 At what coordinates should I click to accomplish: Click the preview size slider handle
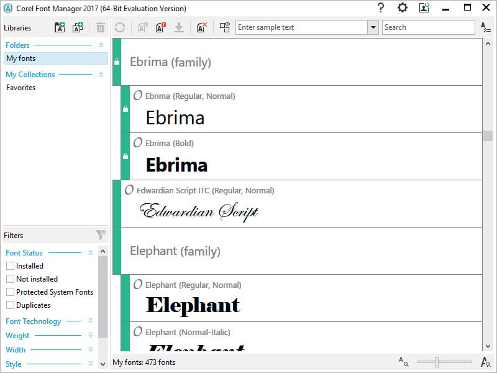(x=437, y=362)
